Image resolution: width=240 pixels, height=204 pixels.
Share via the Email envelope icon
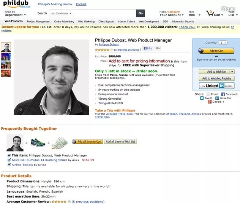coord(208,94)
